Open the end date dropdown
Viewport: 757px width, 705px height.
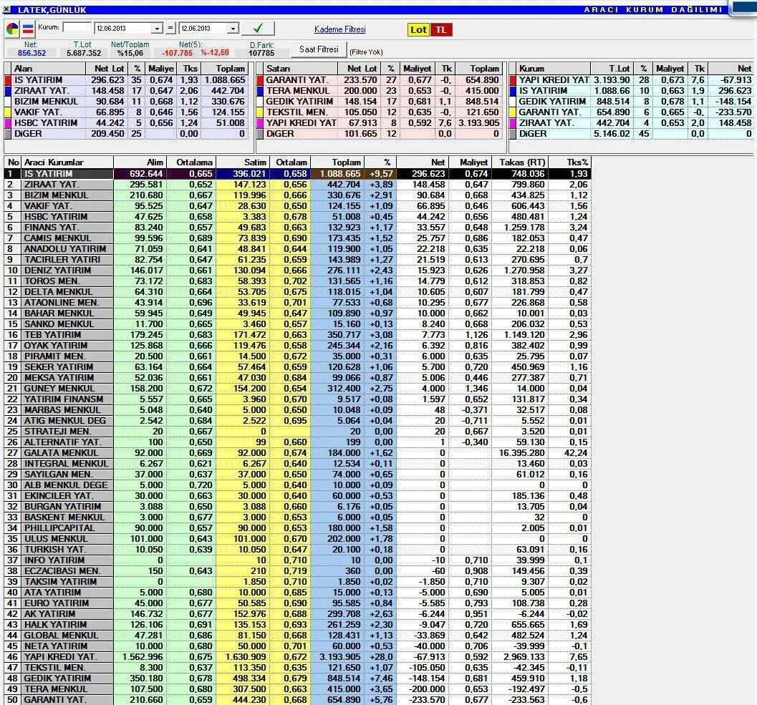click(x=233, y=29)
